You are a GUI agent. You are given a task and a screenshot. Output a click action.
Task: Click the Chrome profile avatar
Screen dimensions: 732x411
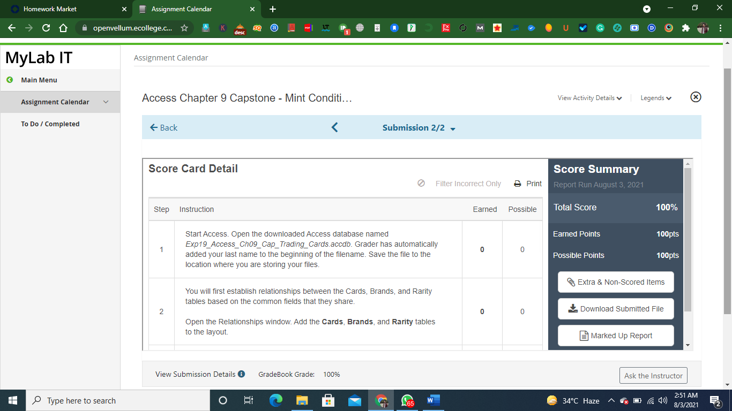tap(703, 28)
